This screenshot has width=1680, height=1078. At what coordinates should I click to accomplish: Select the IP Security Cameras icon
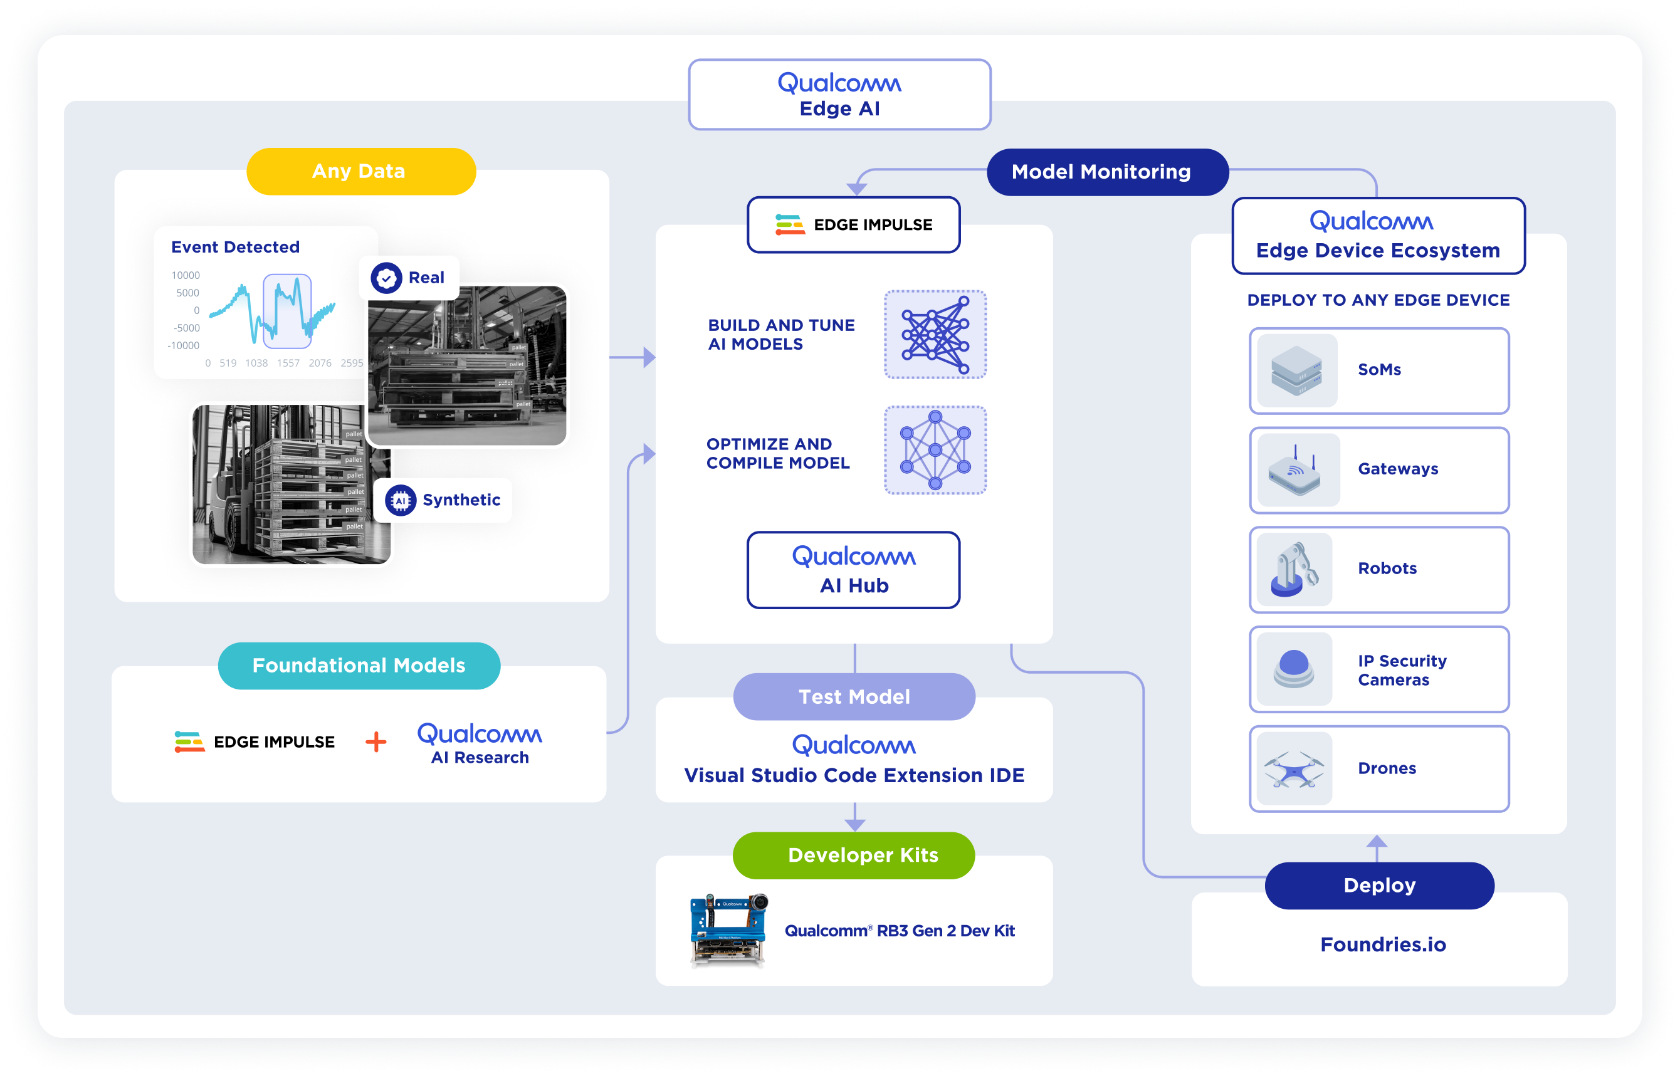[x=1294, y=670]
